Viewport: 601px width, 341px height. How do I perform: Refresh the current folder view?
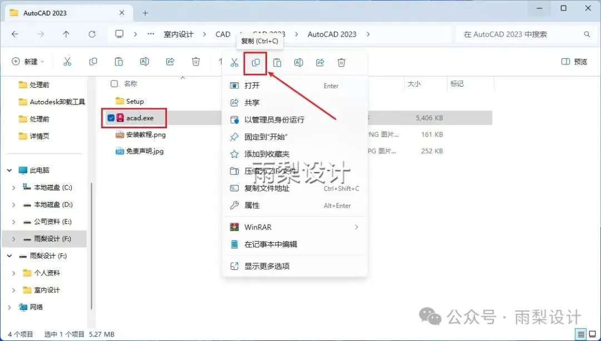[92, 34]
